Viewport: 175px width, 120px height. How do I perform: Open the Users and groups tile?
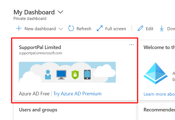click(x=38, y=110)
